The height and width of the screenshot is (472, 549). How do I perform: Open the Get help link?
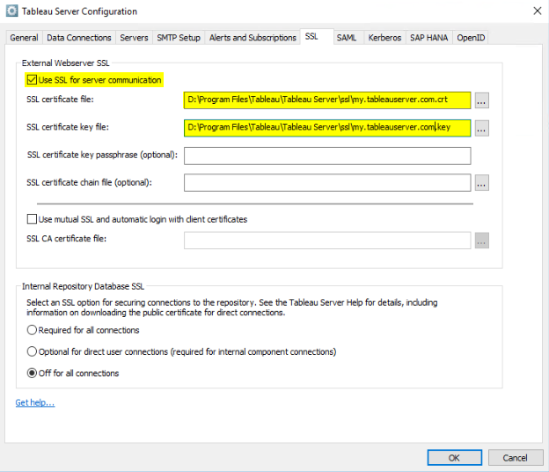(x=35, y=402)
